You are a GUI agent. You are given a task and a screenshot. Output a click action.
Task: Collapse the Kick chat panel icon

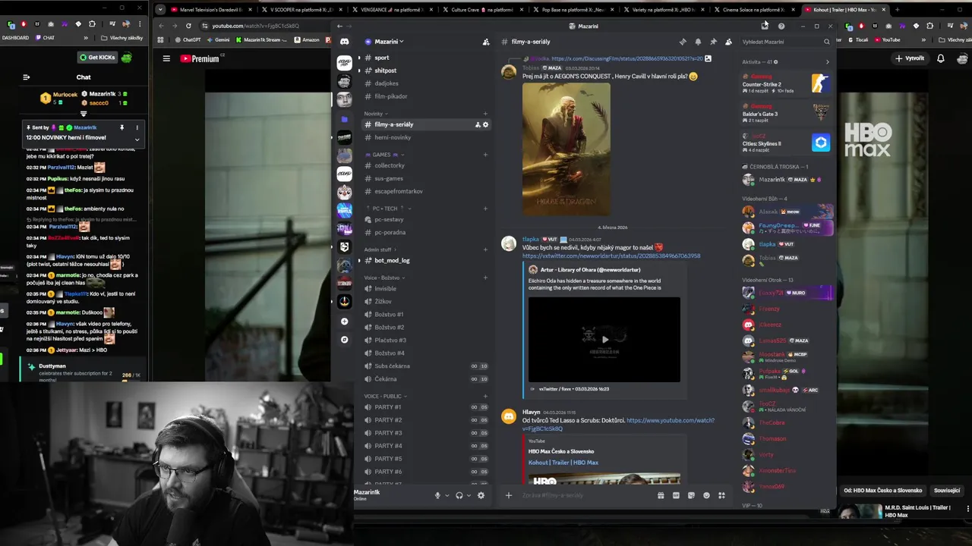click(26, 77)
